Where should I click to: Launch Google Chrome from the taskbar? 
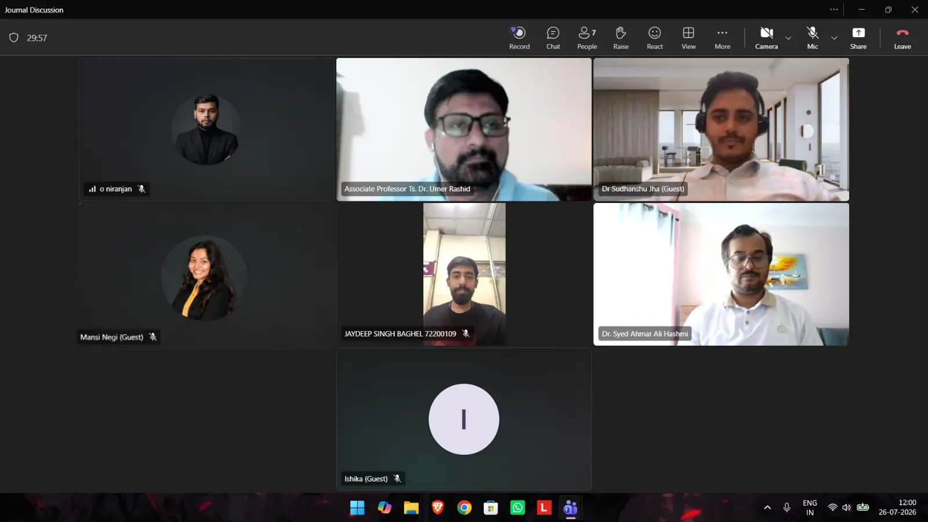click(x=464, y=508)
